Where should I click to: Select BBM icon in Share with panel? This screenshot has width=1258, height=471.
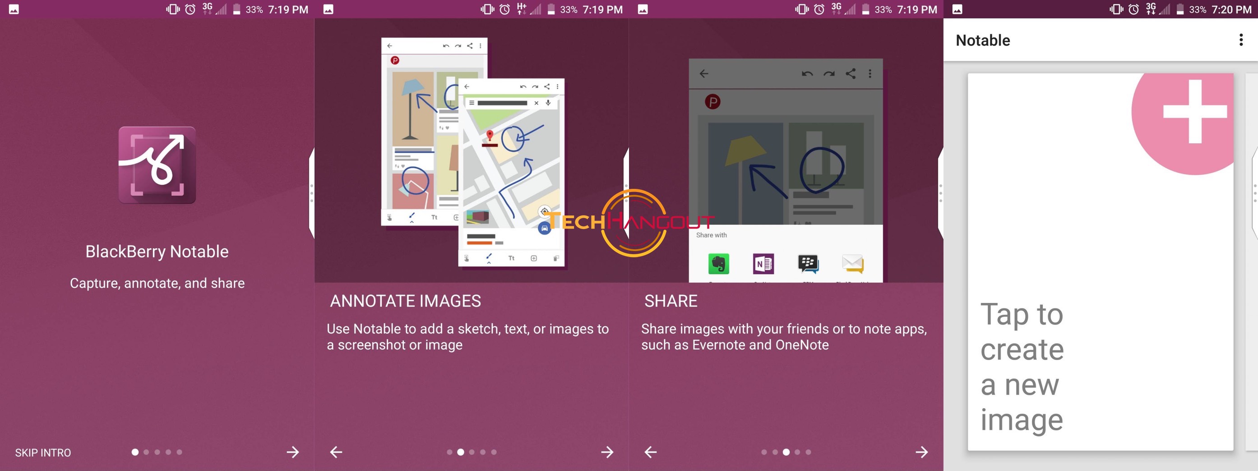tap(808, 264)
